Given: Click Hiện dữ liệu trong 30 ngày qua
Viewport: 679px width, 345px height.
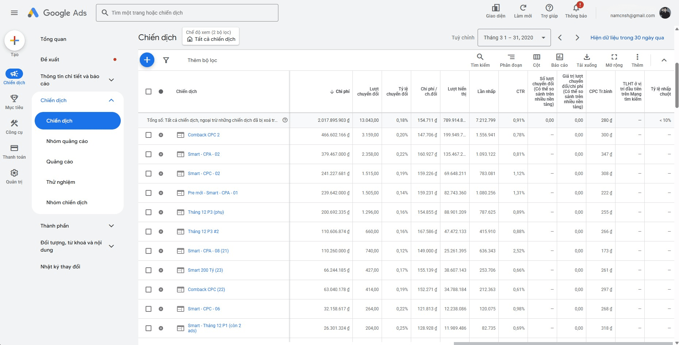Looking at the screenshot, I should pos(627,38).
